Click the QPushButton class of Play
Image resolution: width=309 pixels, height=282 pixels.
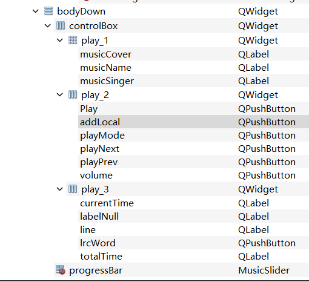coord(267,108)
